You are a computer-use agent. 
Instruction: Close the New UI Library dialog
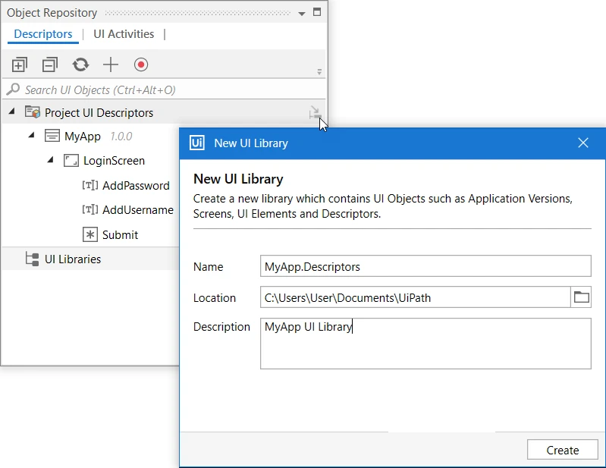[582, 143]
